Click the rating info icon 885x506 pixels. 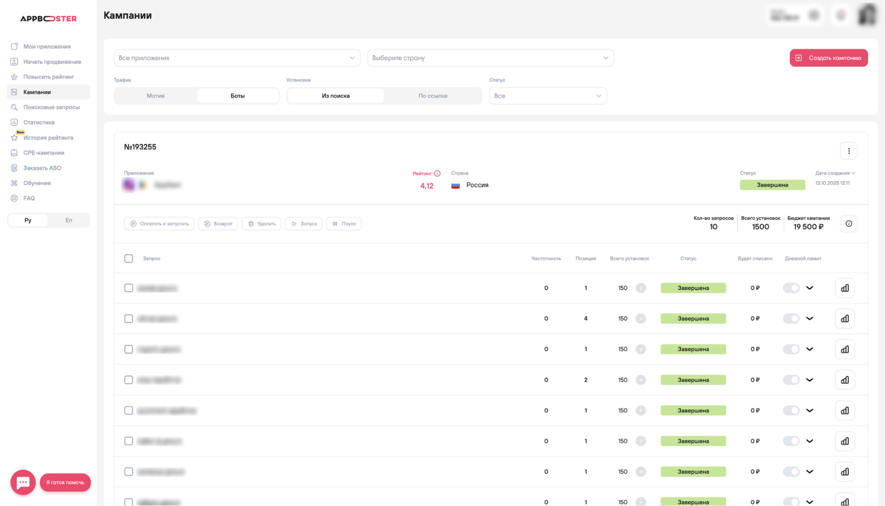pyautogui.click(x=437, y=173)
